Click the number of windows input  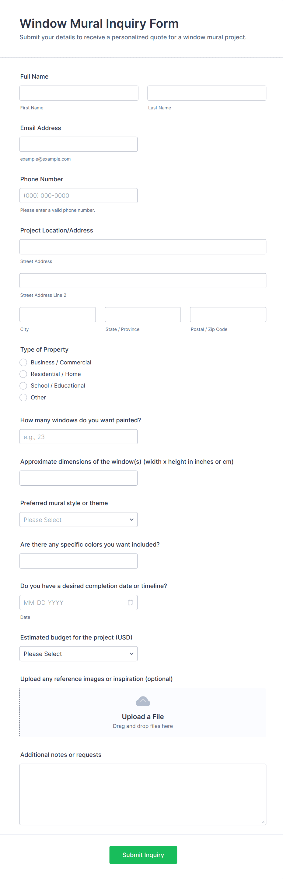[79, 436]
